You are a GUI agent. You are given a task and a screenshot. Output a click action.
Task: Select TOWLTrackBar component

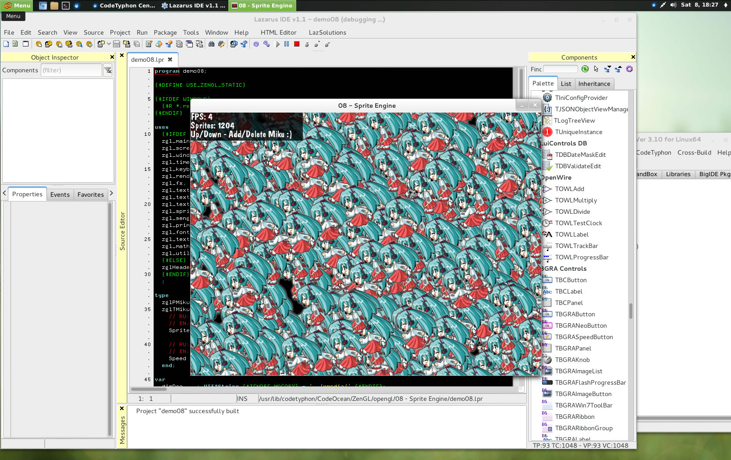pyautogui.click(x=576, y=246)
